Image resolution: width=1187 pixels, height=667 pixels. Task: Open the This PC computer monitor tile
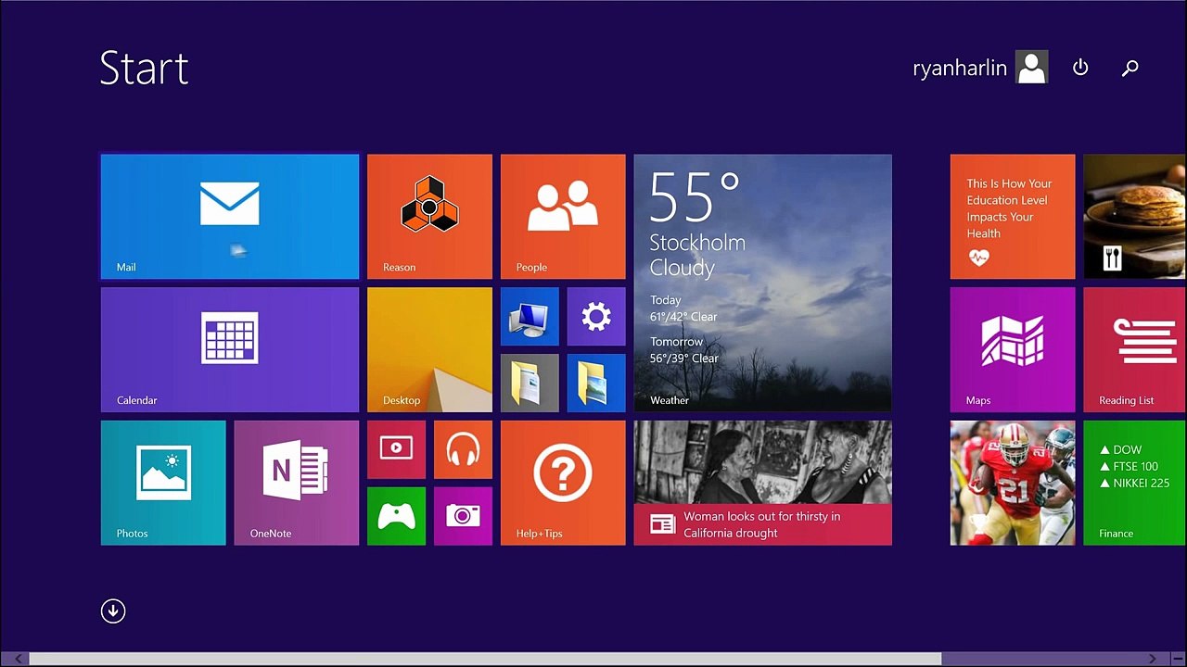coord(530,317)
